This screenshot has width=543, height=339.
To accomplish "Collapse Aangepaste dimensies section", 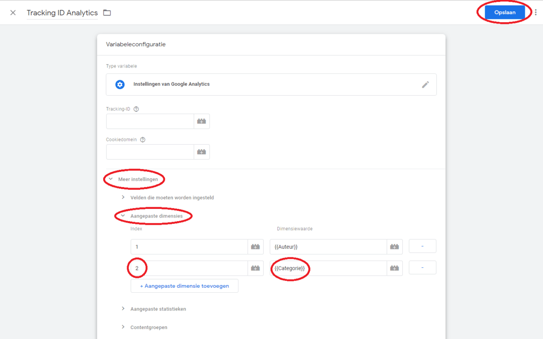I will [152, 216].
